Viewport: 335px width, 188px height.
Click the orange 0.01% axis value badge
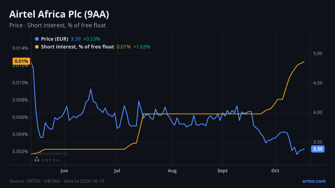point(21,61)
